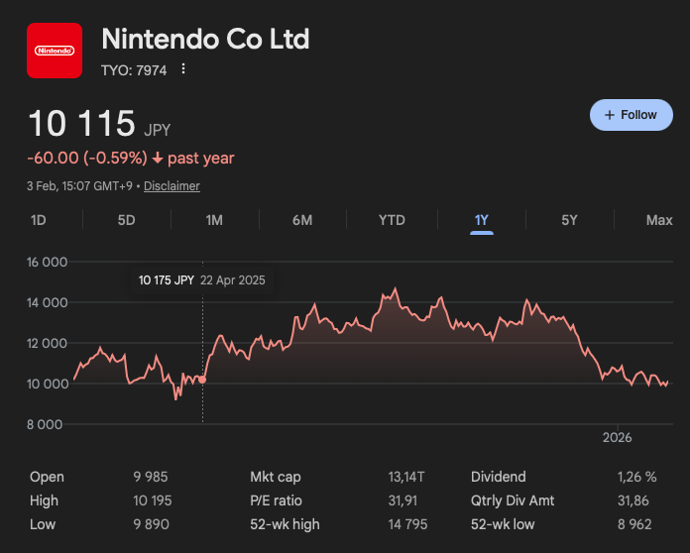Select the 5D time range tab
This screenshot has height=553, width=690.
[126, 220]
